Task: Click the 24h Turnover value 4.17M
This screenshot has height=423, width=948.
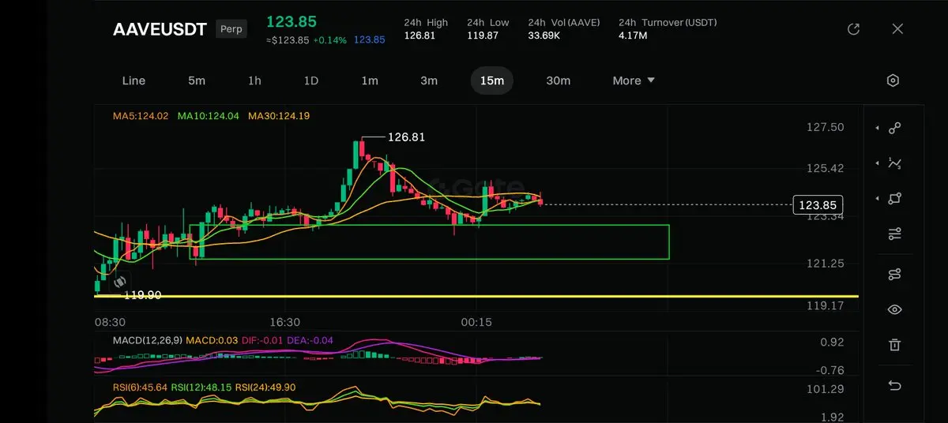Action: click(x=633, y=36)
